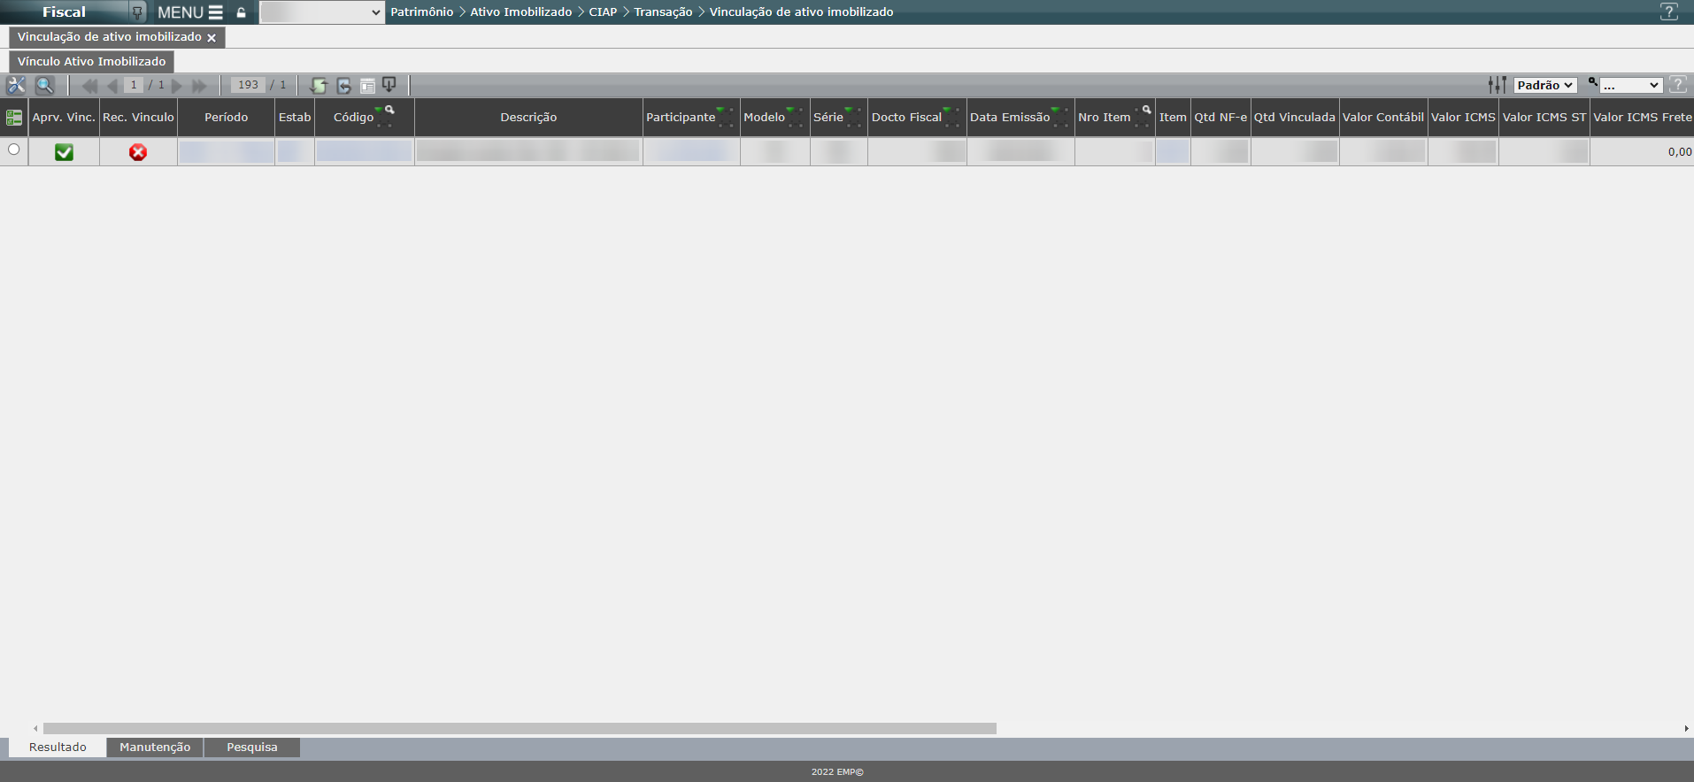The image size is (1694, 782).
Task: Click the pin icon next to Fiscal
Action: click(x=137, y=12)
